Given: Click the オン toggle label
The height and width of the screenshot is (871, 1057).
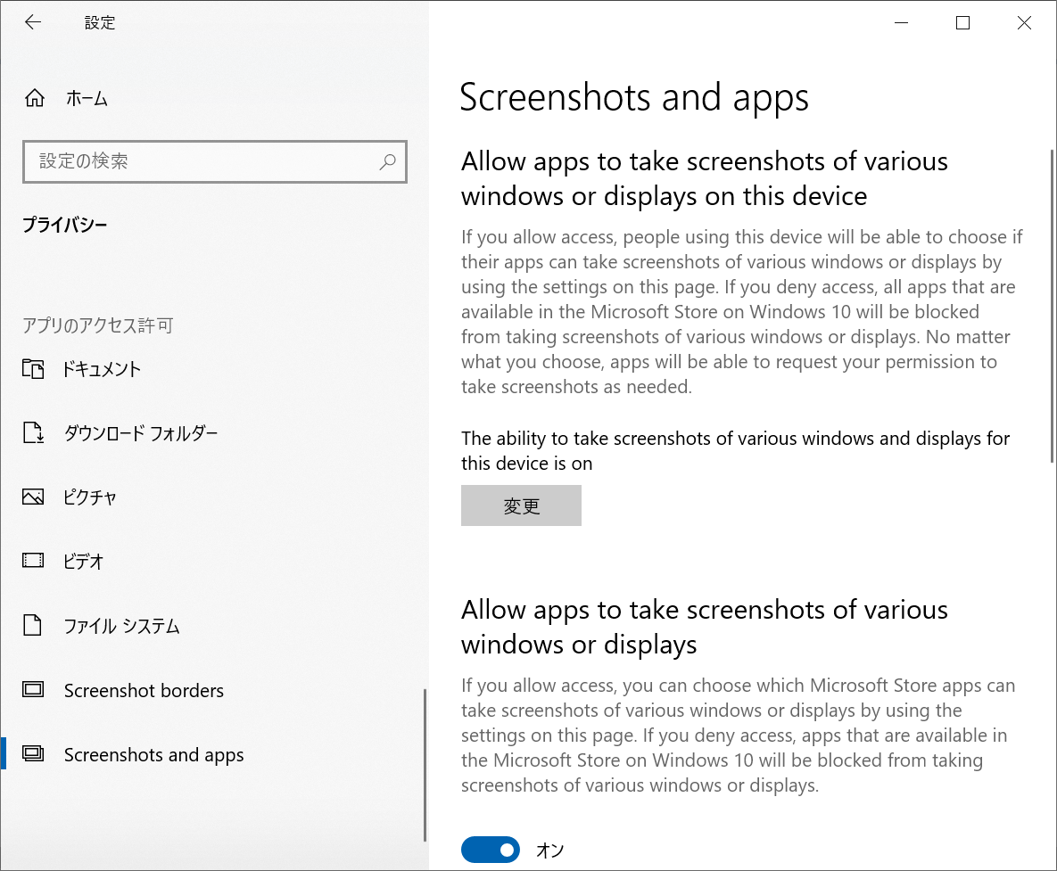Looking at the screenshot, I should coord(549,850).
